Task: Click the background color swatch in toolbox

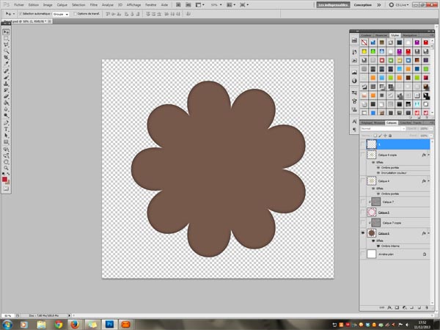Action: [x=8, y=183]
